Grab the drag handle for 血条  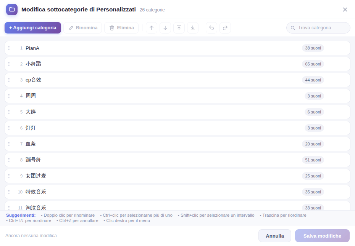9,144
